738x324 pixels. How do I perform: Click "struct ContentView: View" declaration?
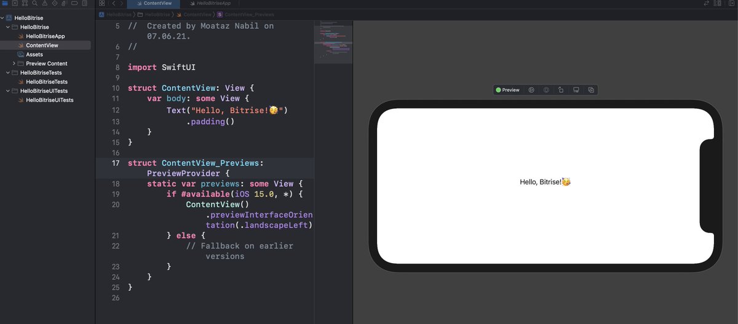191,88
